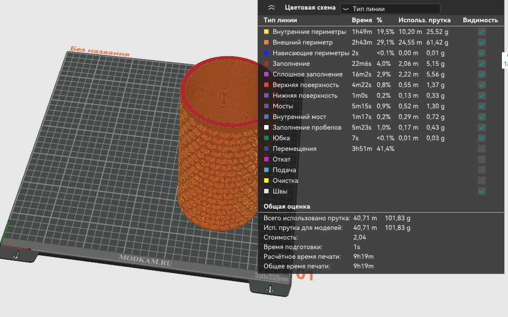Collapse the Цветовая схема legend panel
Screen dimensions: 508x317
[272, 8]
